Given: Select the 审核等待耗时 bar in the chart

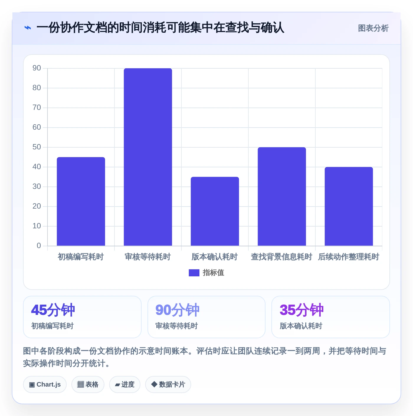Looking at the screenshot, I should click(x=148, y=157).
